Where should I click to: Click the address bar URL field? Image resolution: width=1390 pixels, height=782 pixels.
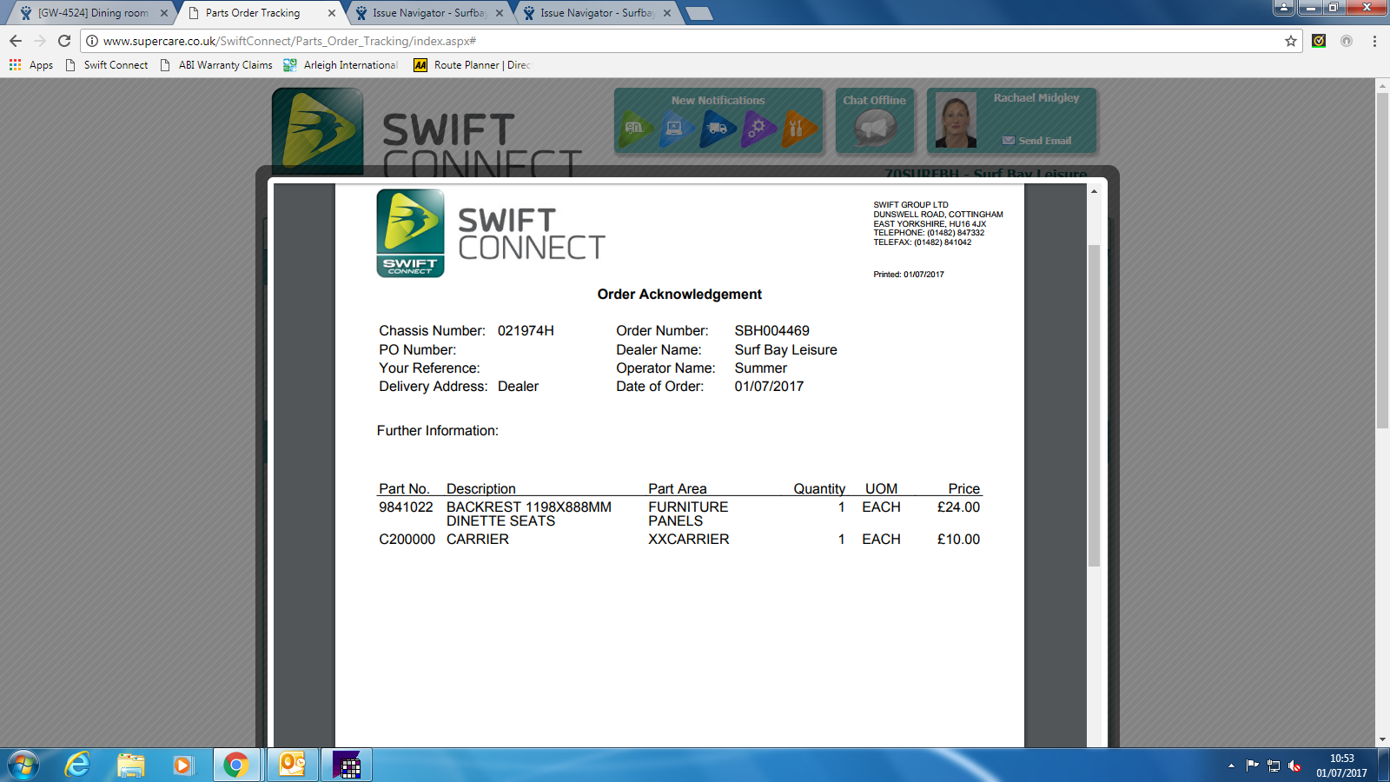691,41
